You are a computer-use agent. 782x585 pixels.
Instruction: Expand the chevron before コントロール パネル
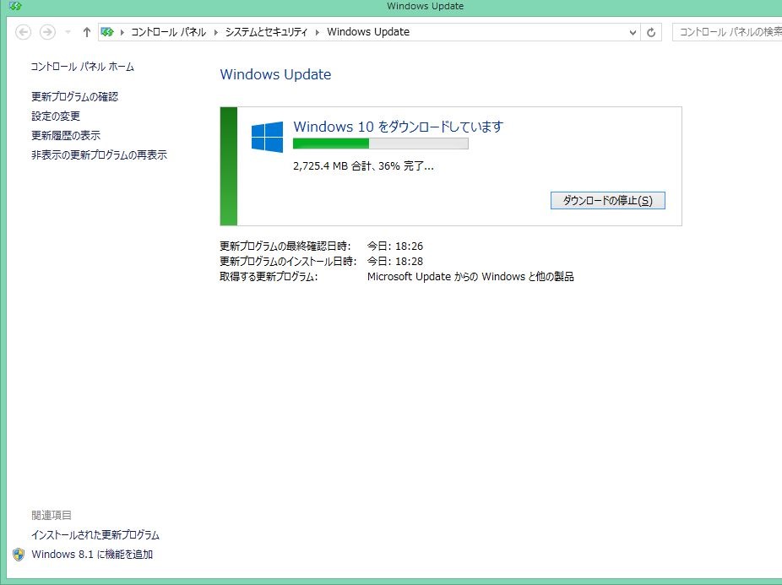[122, 32]
